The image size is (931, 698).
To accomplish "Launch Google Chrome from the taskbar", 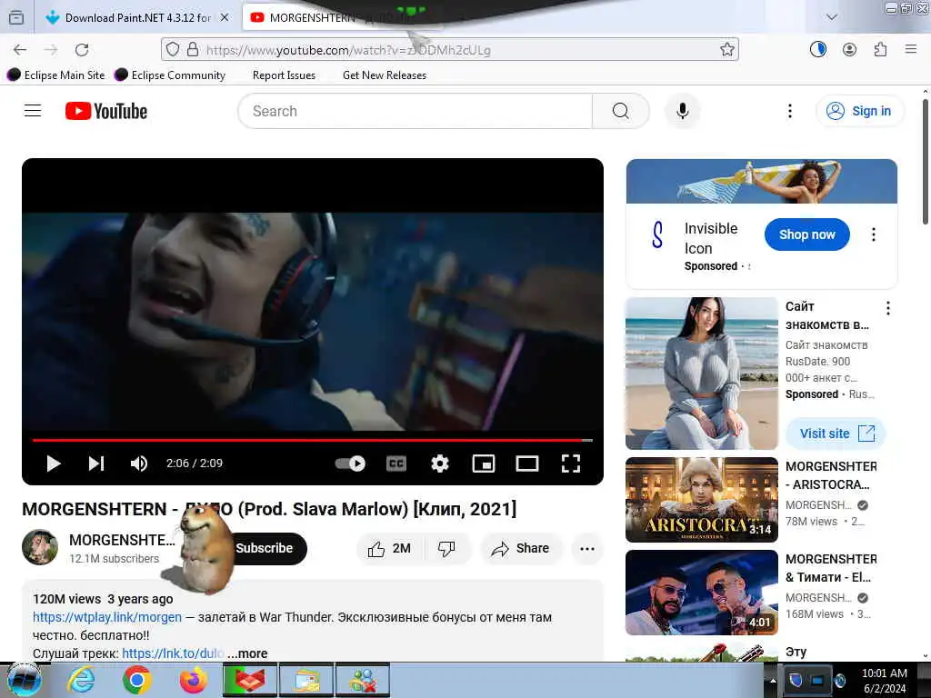I will pos(137,680).
